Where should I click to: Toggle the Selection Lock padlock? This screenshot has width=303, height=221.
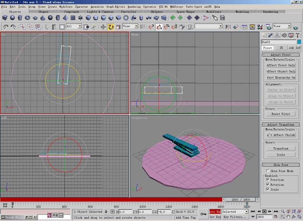[106, 211]
